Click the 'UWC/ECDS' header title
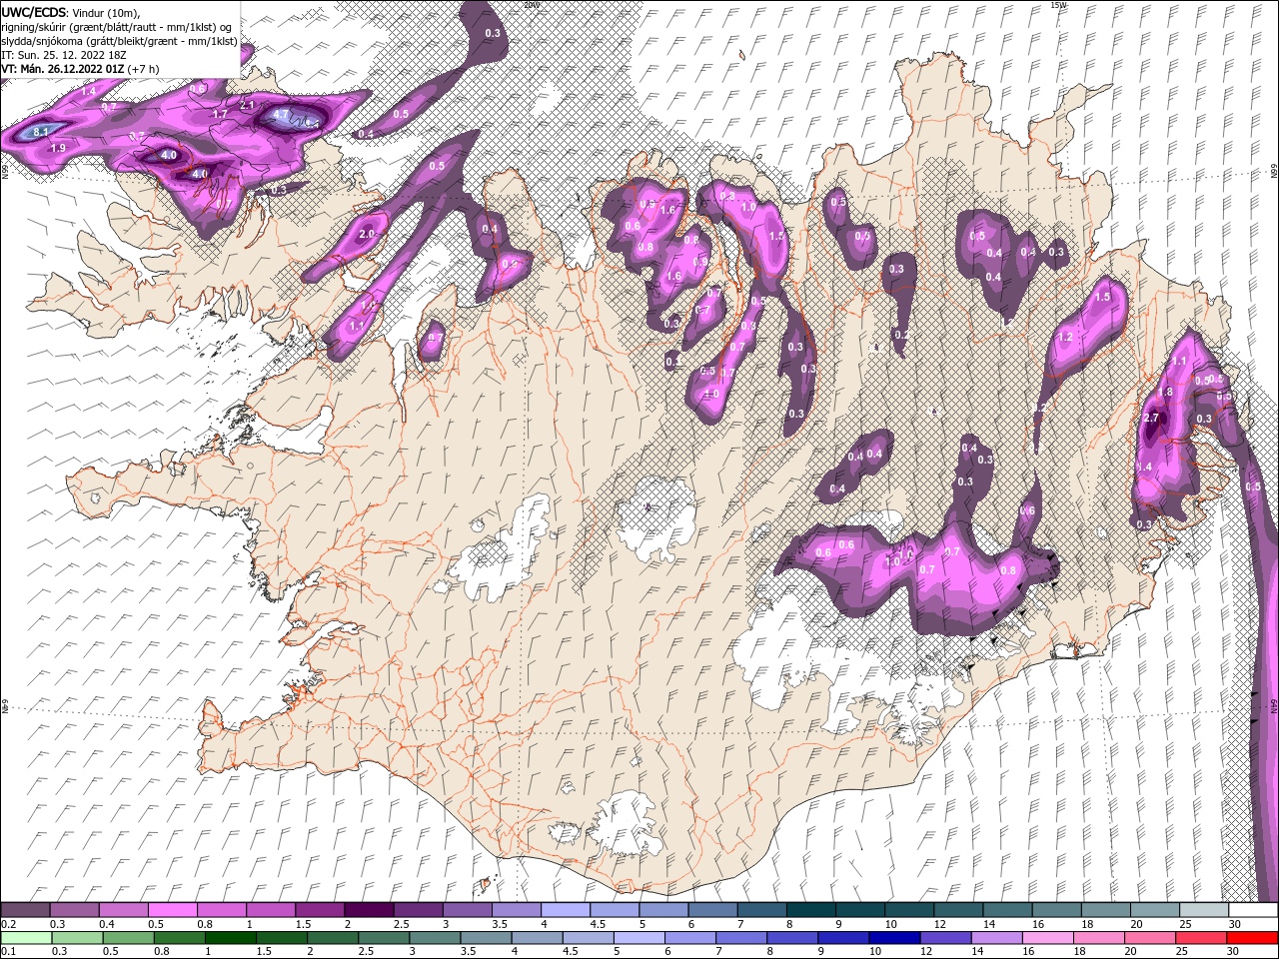The image size is (1279, 959). (x=34, y=12)
